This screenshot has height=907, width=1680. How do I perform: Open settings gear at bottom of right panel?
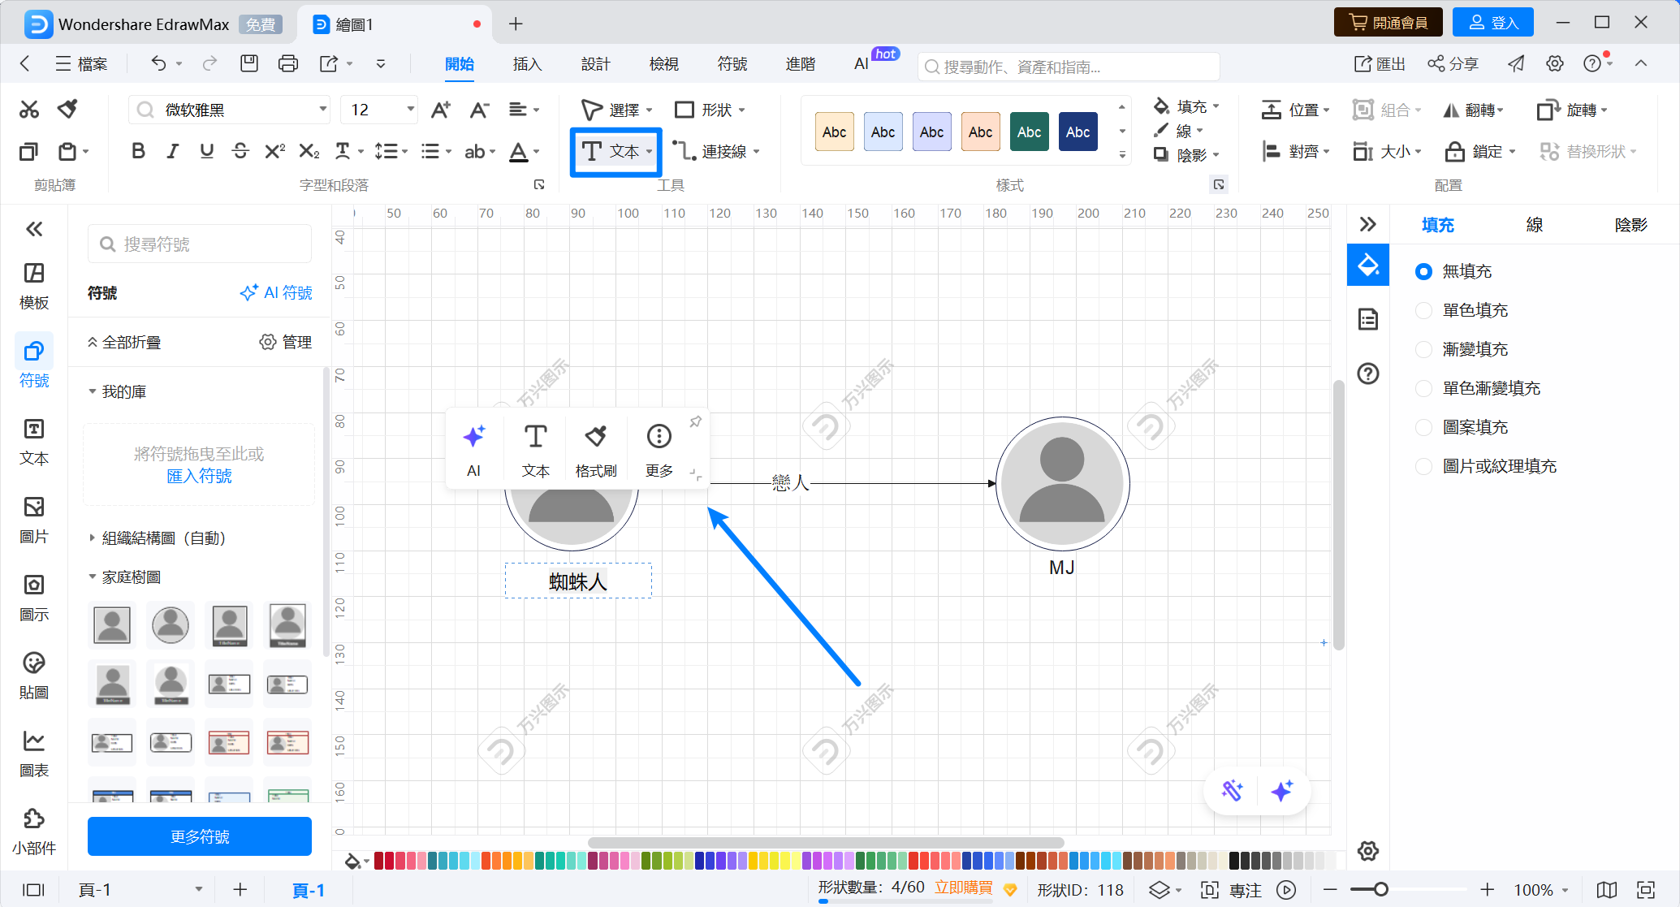pos(1368,851)
